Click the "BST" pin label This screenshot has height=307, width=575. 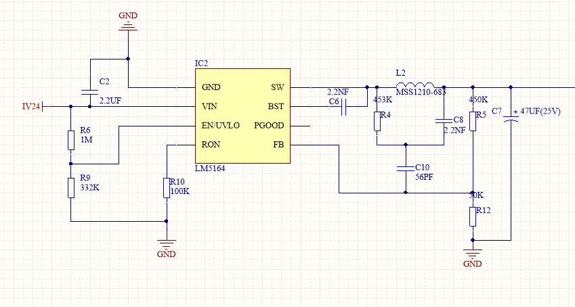click(x=276, y=106)
